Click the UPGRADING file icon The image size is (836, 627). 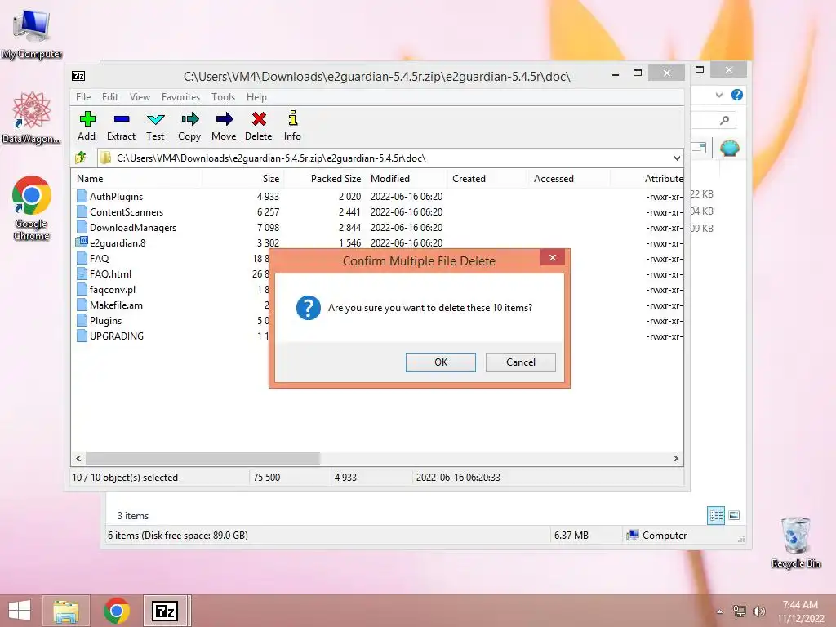click(82, 336)
